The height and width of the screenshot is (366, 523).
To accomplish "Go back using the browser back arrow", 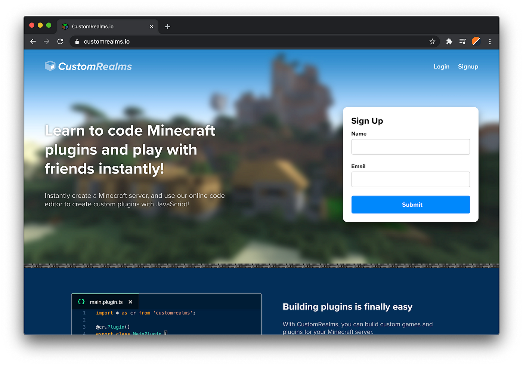I will (33, 41).
